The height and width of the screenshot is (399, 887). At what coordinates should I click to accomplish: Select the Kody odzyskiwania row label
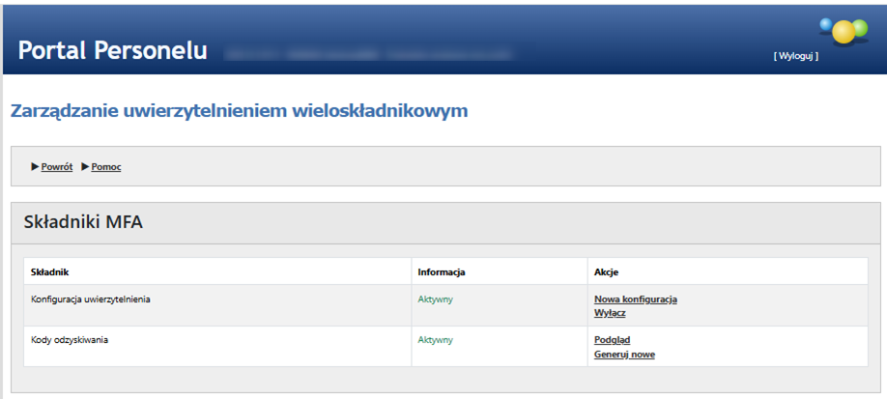(70, 340)
